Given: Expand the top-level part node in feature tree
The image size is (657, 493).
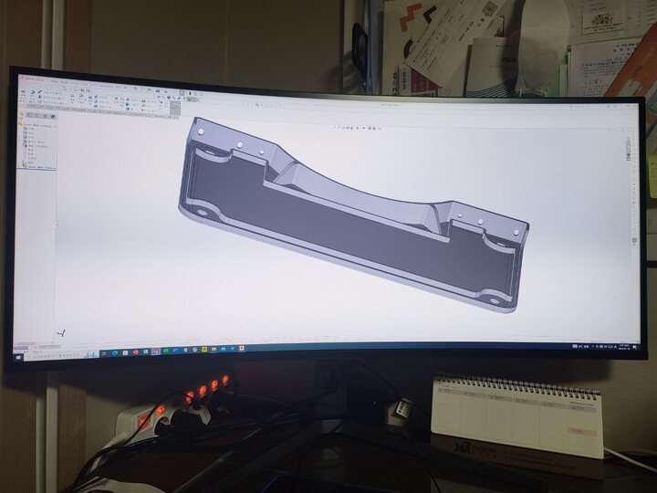Looking at the screenshot, I should click(x=27, y=125).
